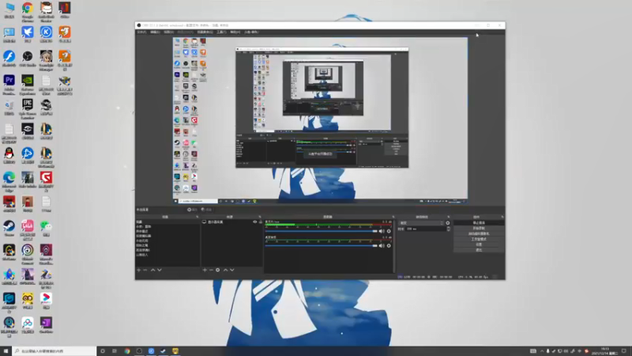This screenshot has height=356, width=632.
Task: Pop out the Audio Mixer dock via header icon
Action: coord(393,217)
